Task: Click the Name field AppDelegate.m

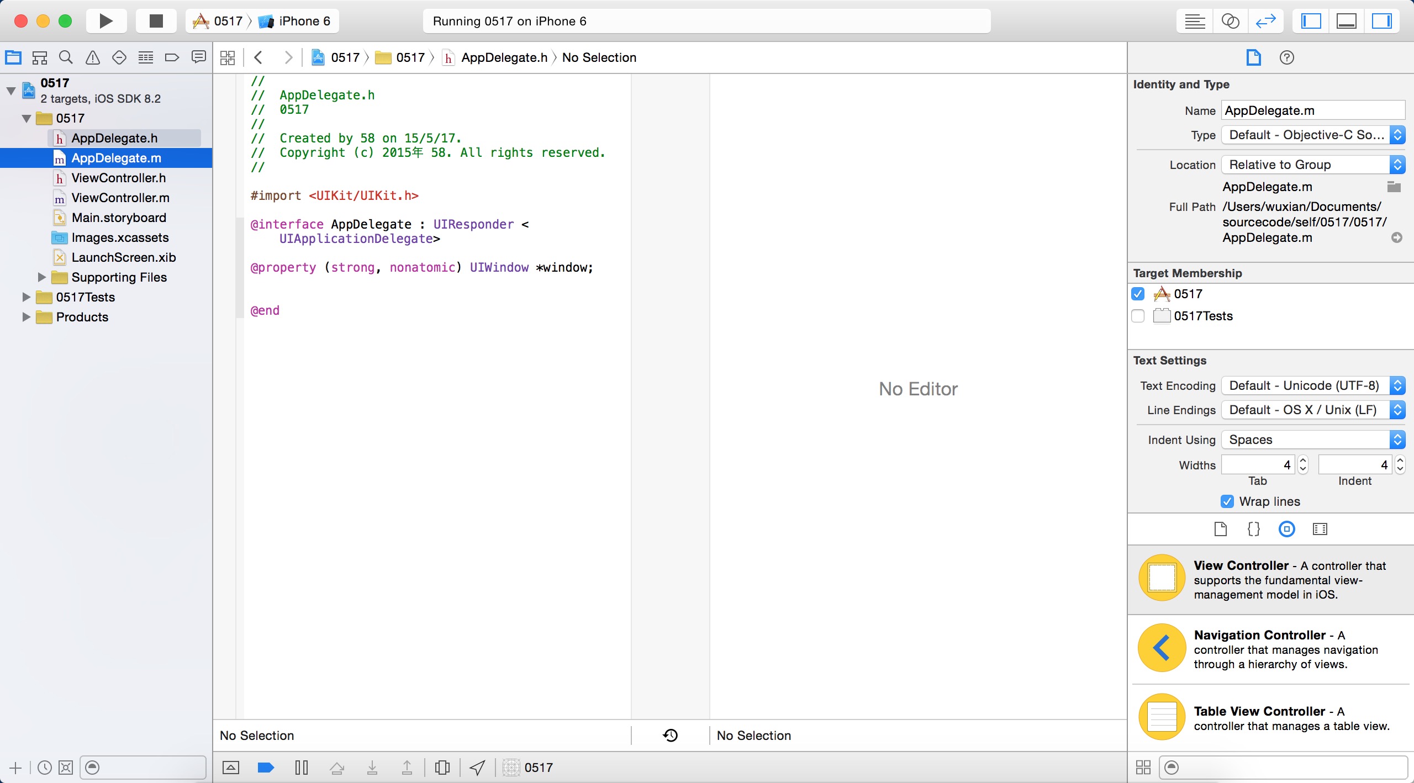Action: [x=1313, y=110]
